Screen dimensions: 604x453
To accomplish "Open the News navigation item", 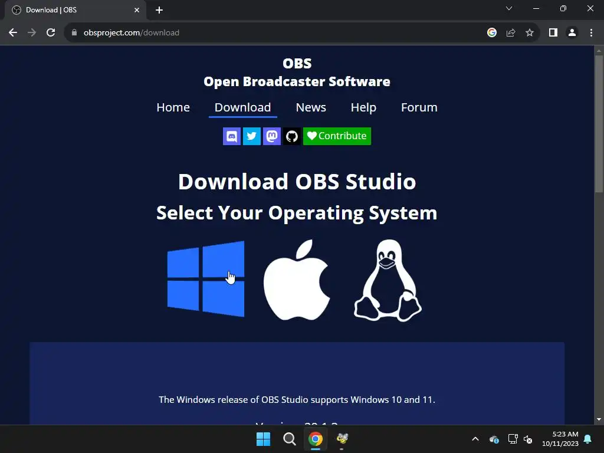I will coord(311,107).
